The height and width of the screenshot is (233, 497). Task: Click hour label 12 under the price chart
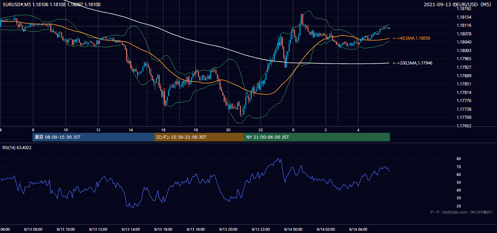pos(98,130)
